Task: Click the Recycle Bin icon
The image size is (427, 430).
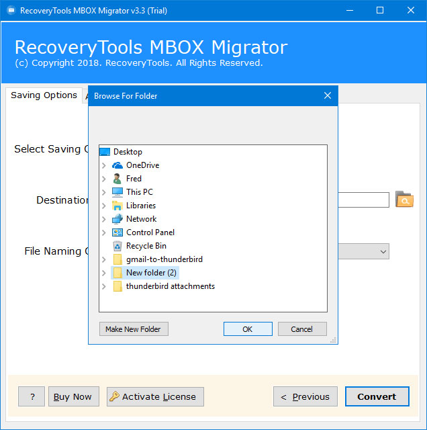Action: (x=117, y=246)
